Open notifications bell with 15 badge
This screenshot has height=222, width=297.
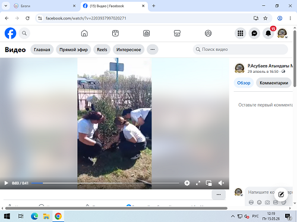point(268,33)
